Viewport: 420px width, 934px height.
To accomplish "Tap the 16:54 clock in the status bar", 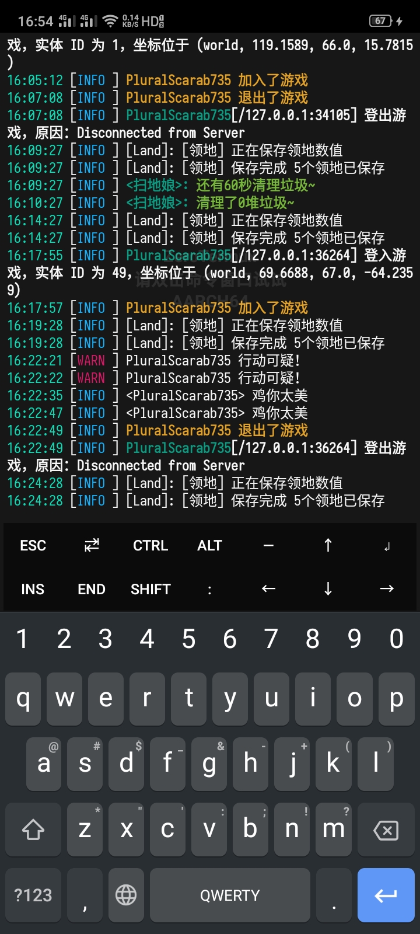I will click(x=36, y=22).
